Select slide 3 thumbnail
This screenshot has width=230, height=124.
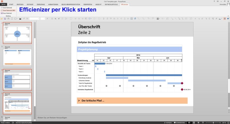click(x=17, y=56)
